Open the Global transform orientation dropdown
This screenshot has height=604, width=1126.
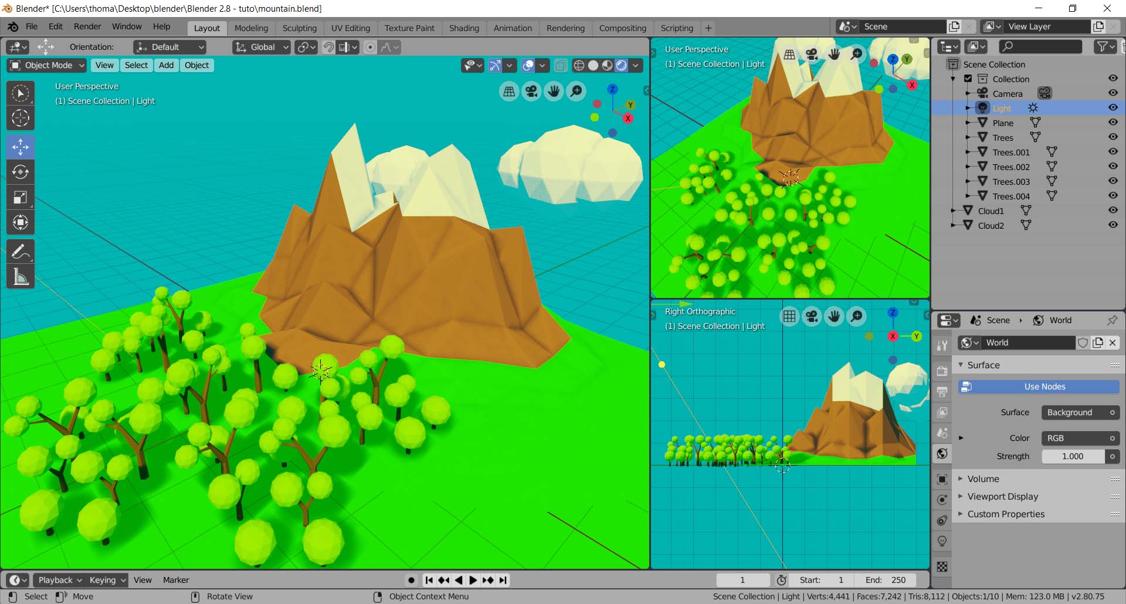coord(262,47)
